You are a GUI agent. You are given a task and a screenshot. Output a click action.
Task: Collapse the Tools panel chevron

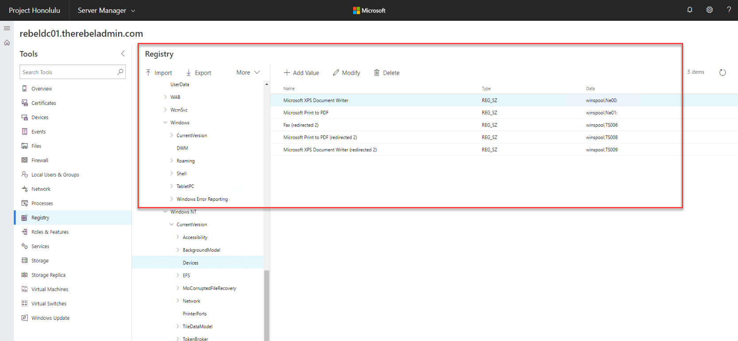(123, 54)
